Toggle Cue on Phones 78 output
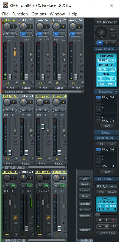 pos(62,185)
